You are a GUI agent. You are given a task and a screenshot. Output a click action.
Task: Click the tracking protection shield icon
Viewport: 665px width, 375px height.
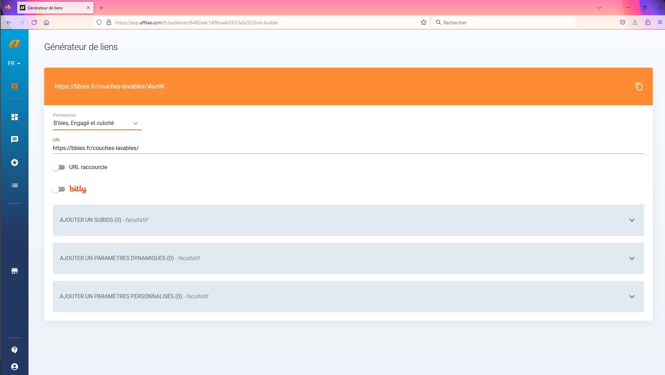pos(99,23)
